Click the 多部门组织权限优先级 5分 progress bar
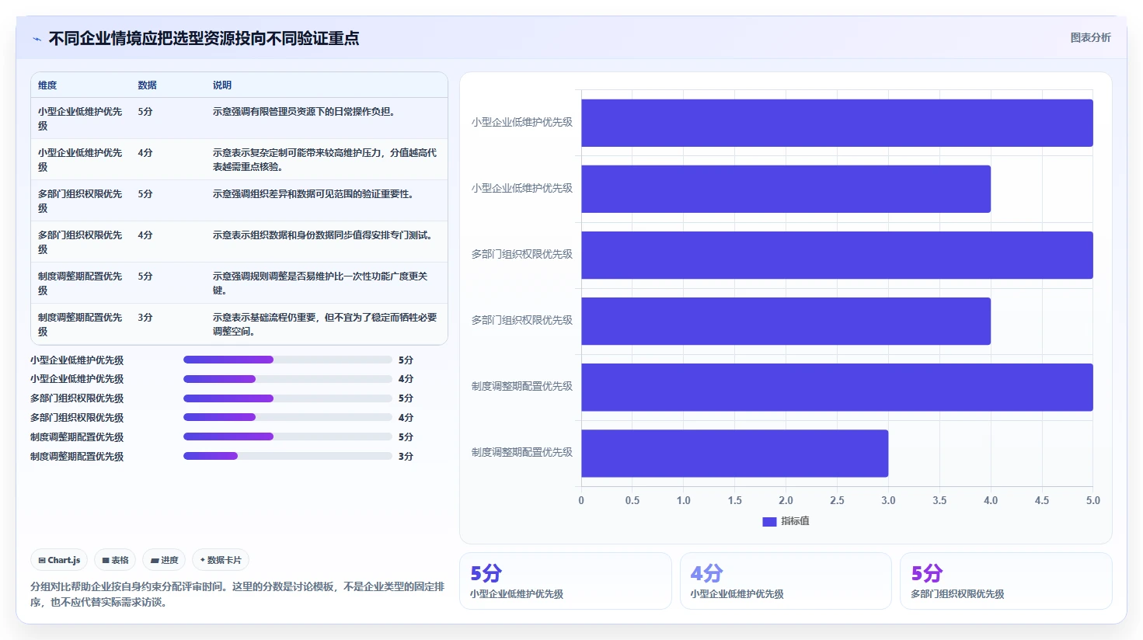The height and width of the screenshot is (640, 1143). [x=287, y=398]
